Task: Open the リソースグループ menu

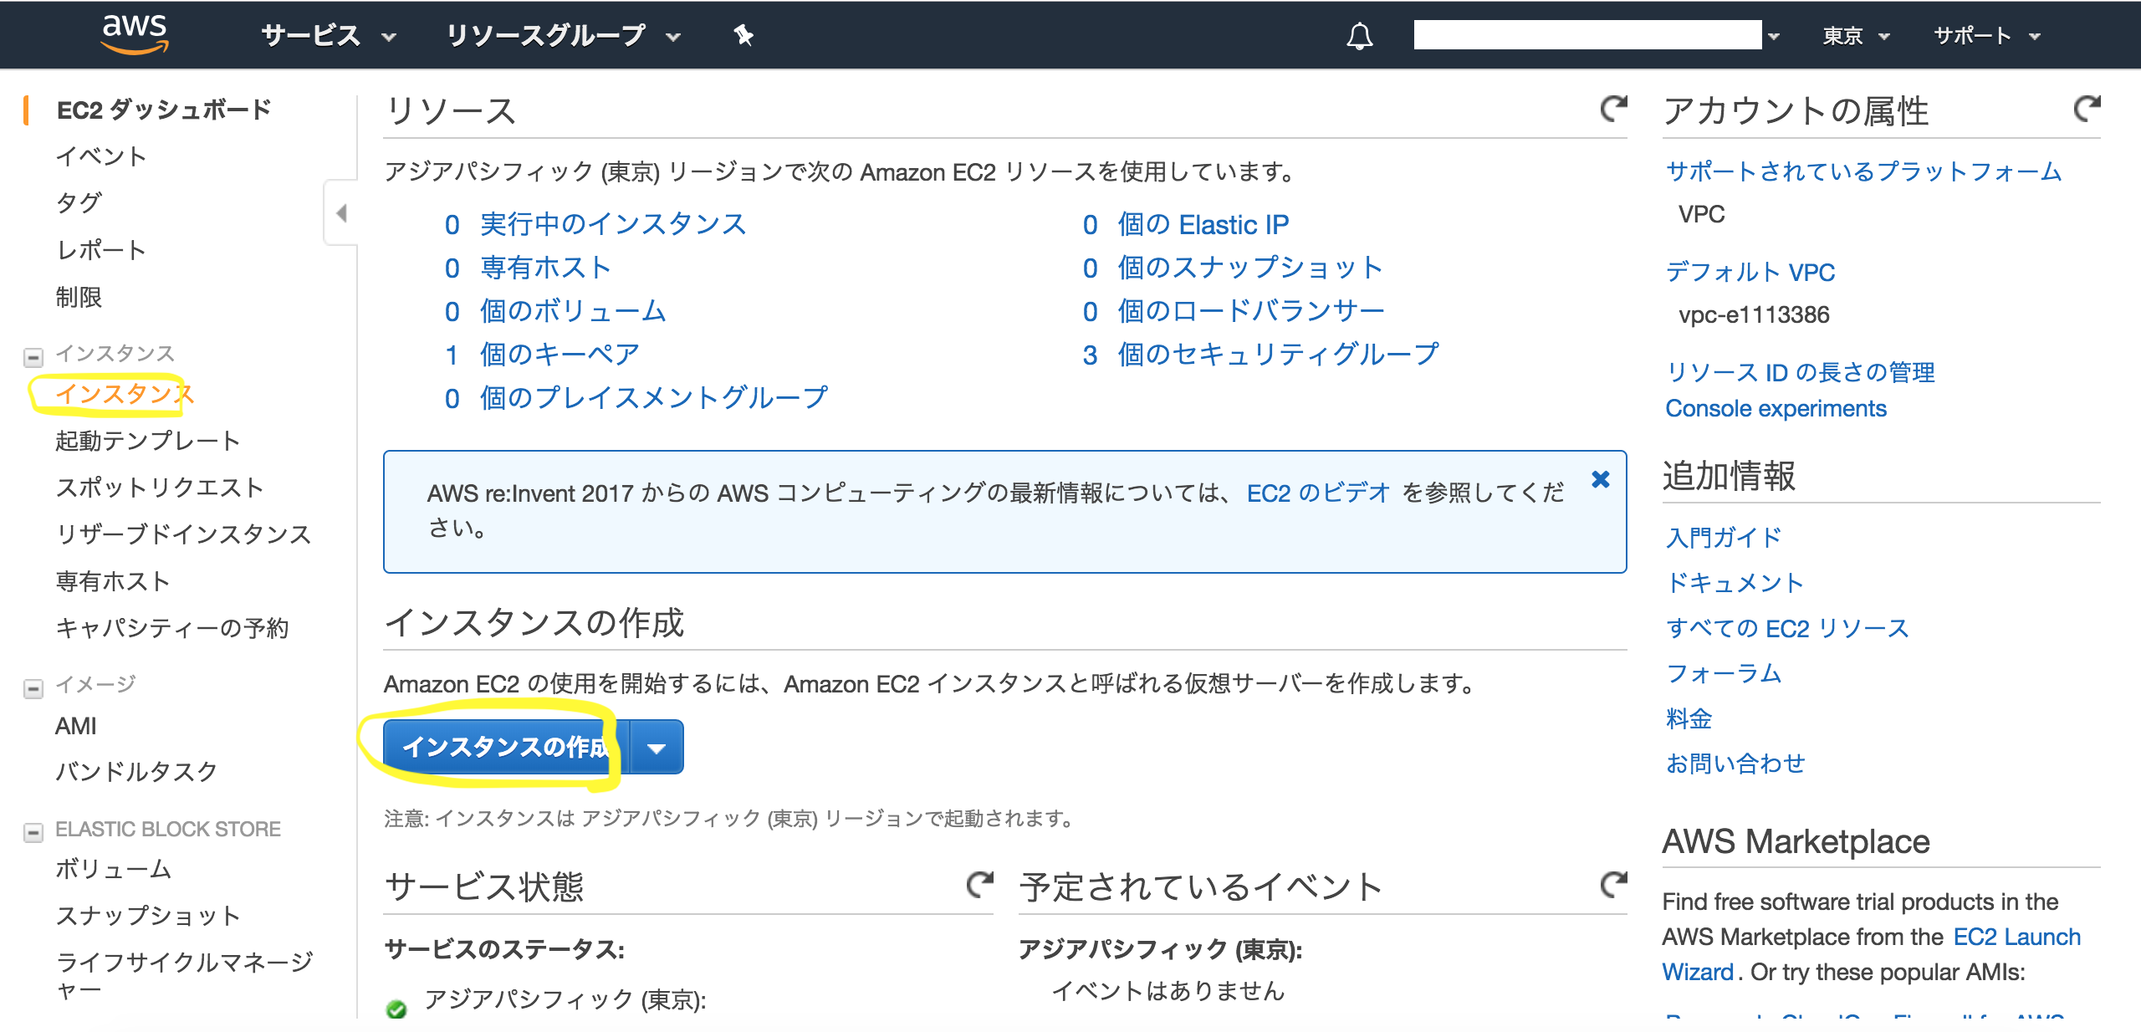Action: click(562, 36)
